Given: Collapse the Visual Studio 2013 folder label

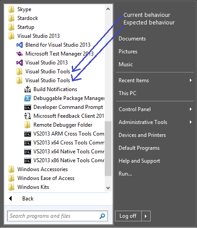Looking at the screenshot, I should click(38, 36).
